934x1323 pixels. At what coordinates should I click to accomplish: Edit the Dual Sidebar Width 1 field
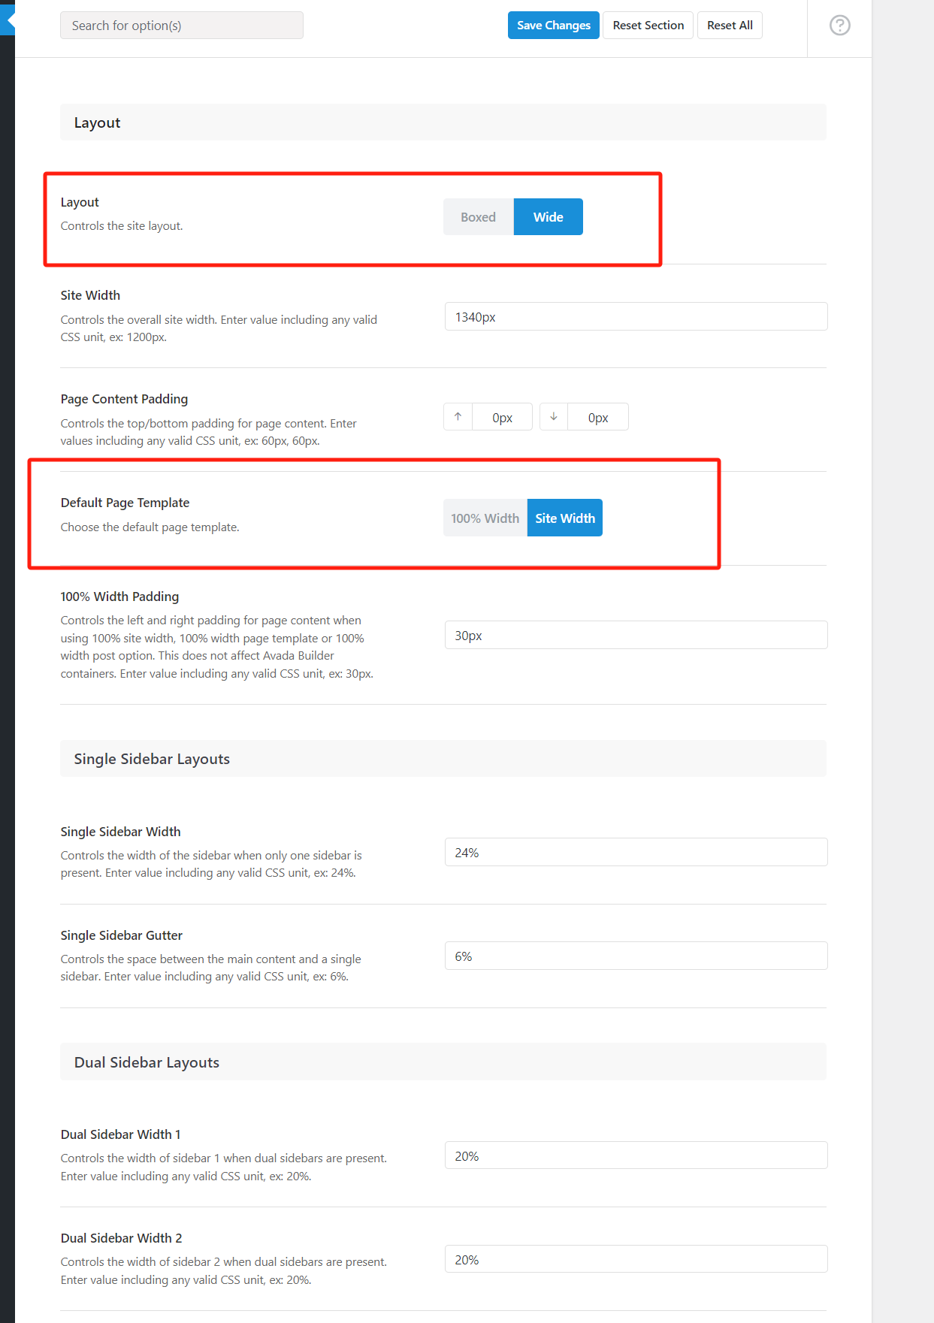pos(636,1156)
